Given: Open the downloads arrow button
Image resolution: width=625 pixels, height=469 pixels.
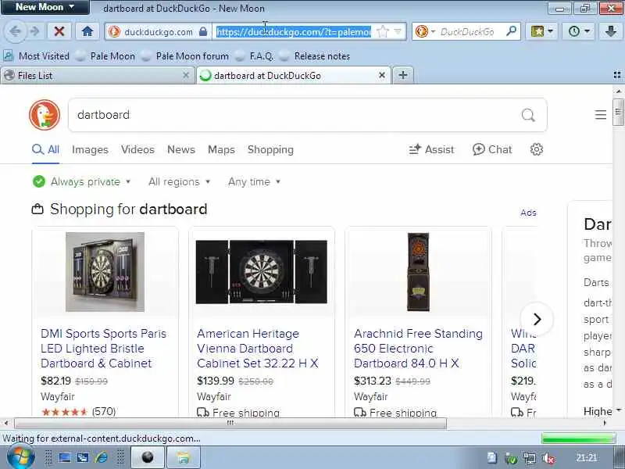Looking at the screenshot, I should point(610,31).
